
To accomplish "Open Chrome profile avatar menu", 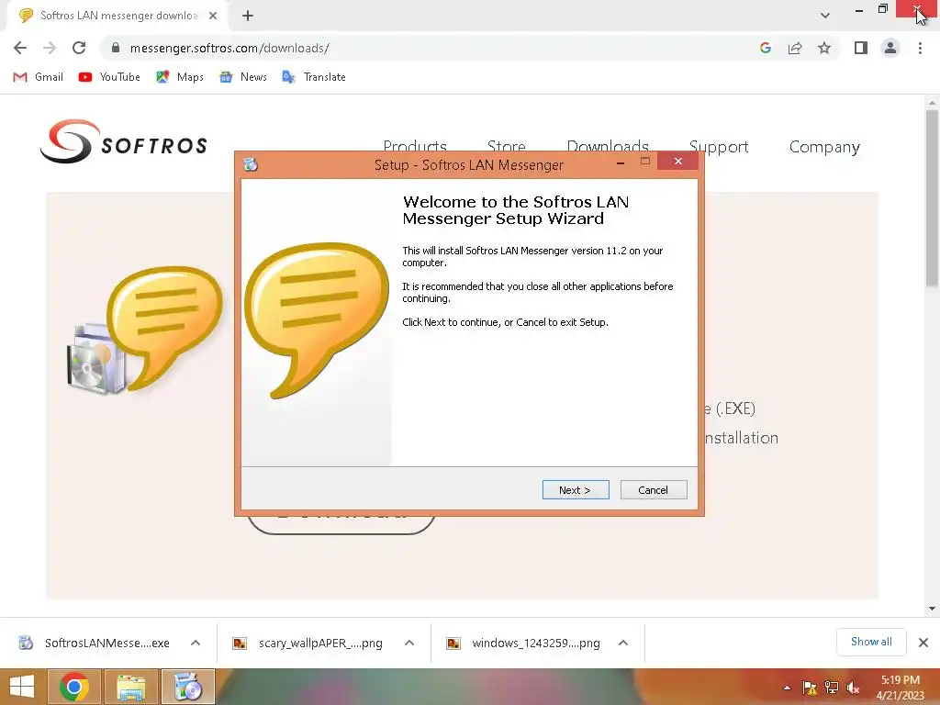I will click(890, 48).
